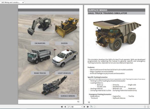Close the 'Sdt Mining and constru...' tab

pos(23,3)
